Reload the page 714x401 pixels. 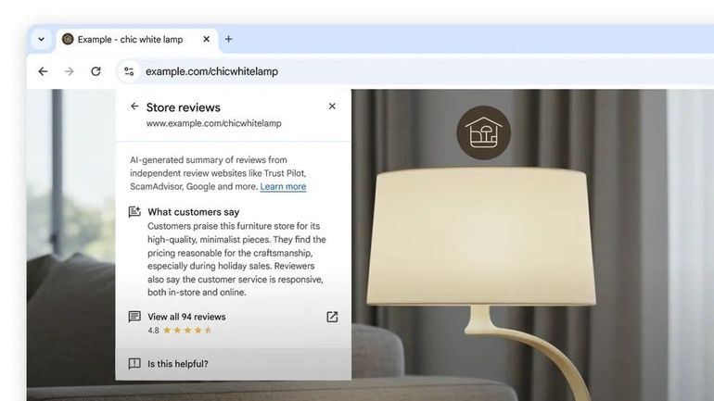coord(96,71)
